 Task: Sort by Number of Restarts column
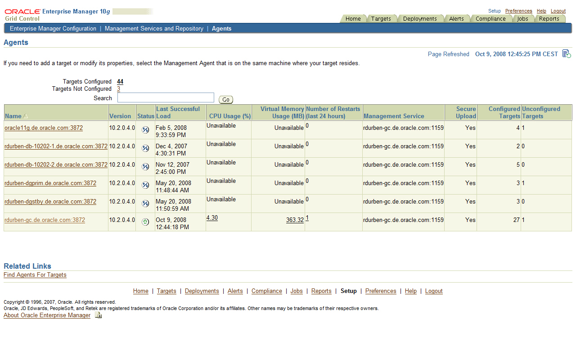tap(333, 112)
